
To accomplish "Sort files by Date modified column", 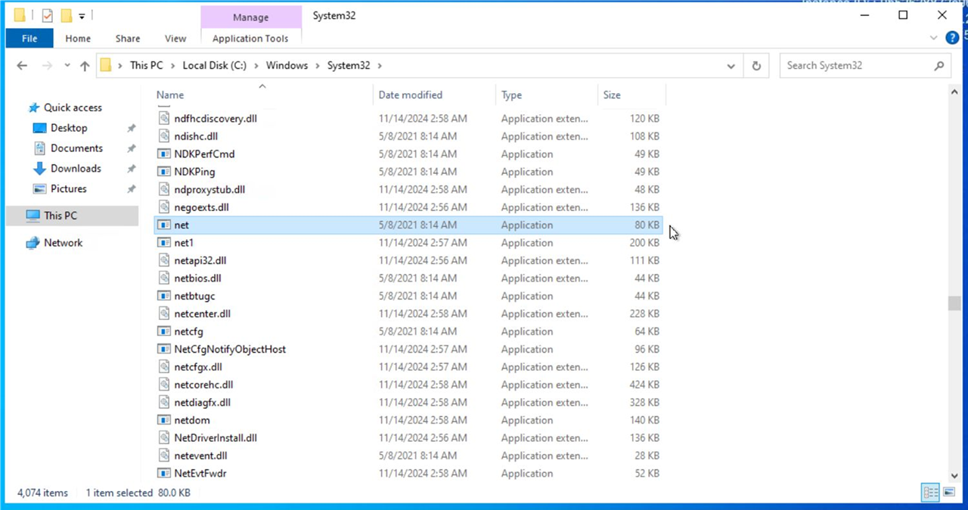I will 411,95.
